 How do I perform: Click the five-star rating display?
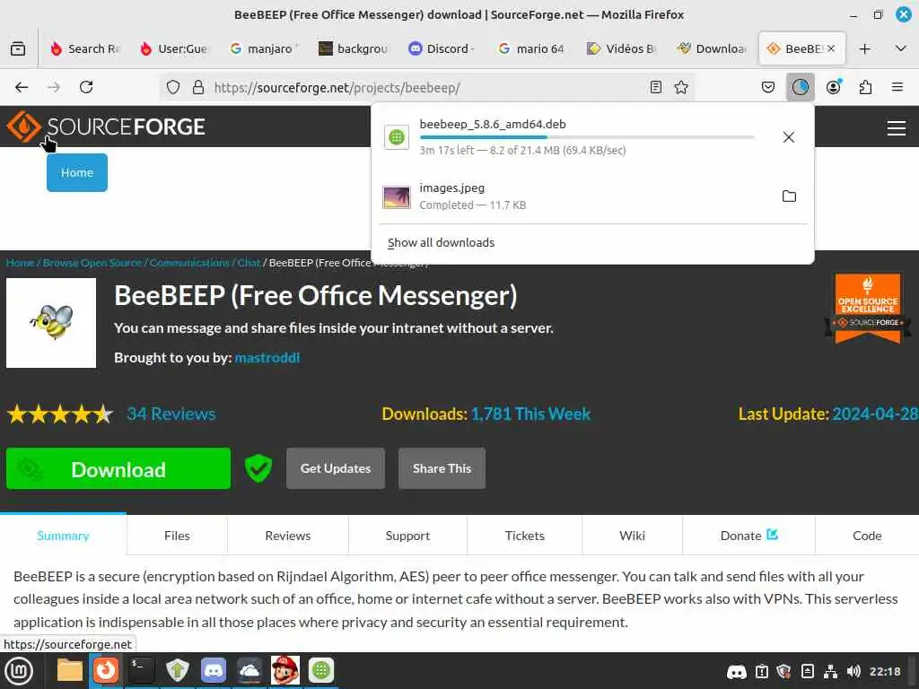(x=60, y=414)
